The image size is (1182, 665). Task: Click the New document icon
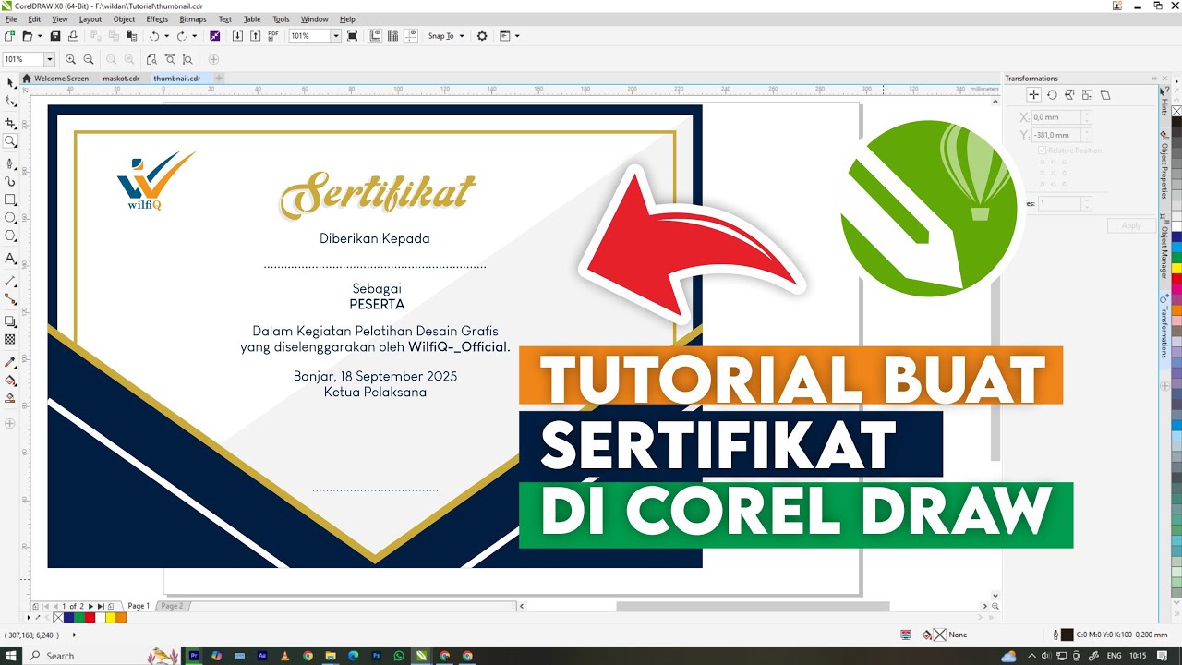coord(9,36)
